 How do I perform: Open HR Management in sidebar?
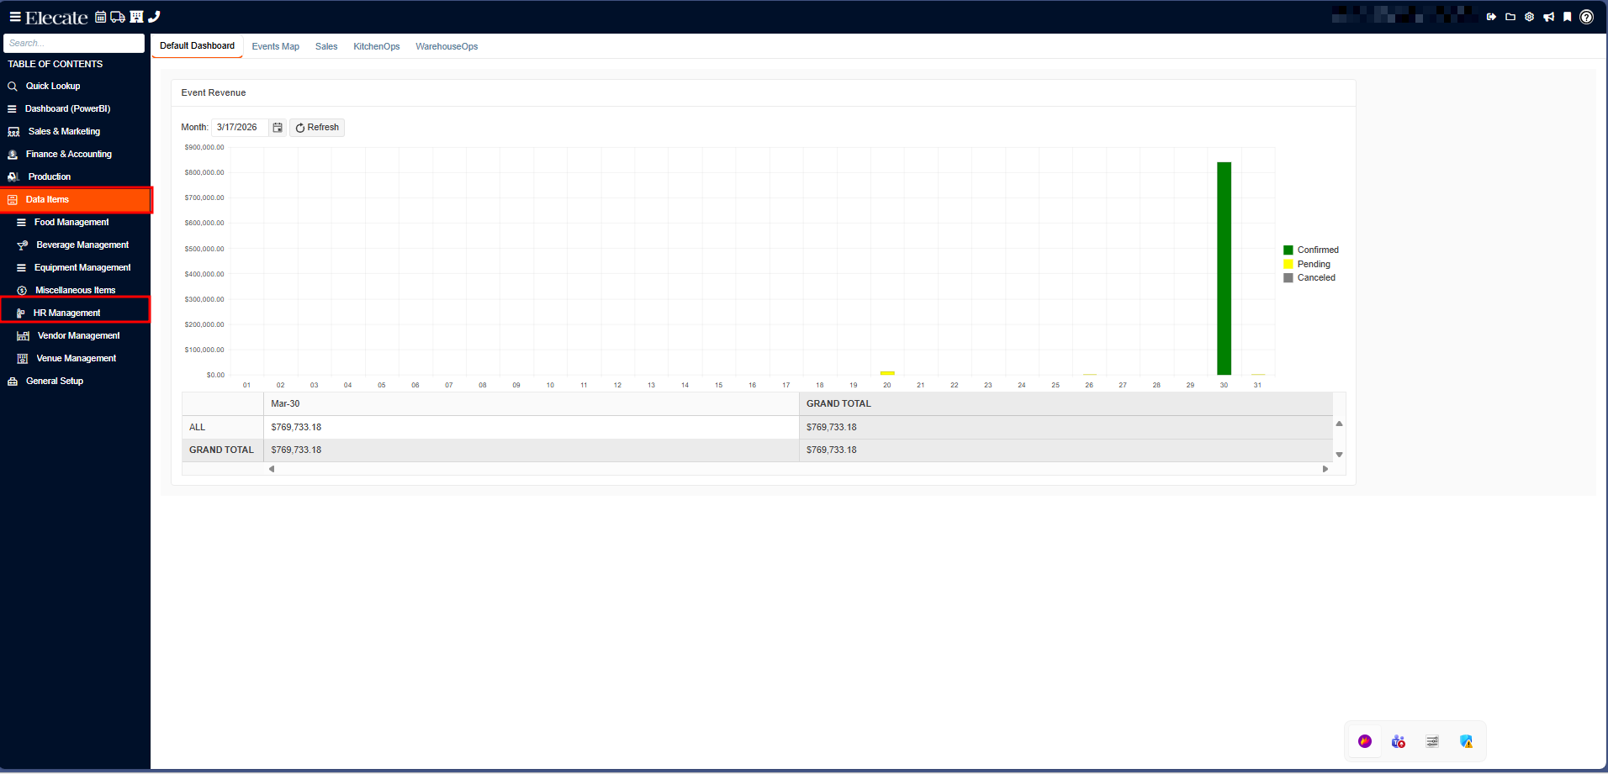(x=66, y=313)
